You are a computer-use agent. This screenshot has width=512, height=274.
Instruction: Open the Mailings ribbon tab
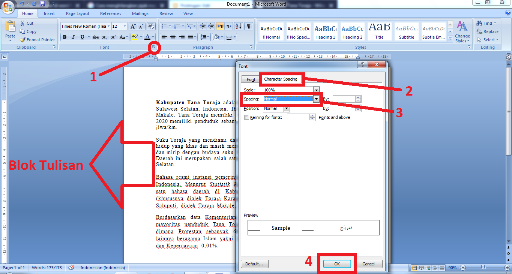[140, 13]
